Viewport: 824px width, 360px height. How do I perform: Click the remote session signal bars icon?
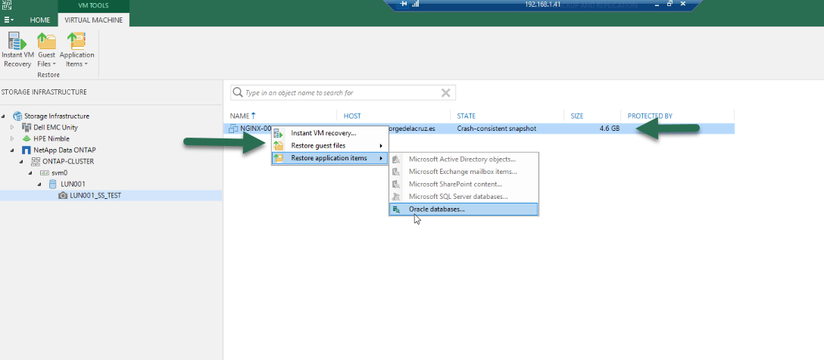(416, 5)
